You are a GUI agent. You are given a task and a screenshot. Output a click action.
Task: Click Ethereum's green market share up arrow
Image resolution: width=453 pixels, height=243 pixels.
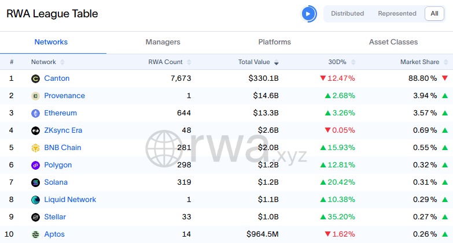pos(445,113)
